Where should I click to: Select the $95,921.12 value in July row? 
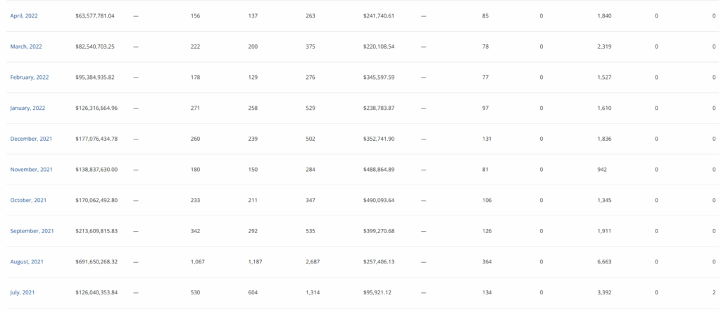tap(377, 293)
